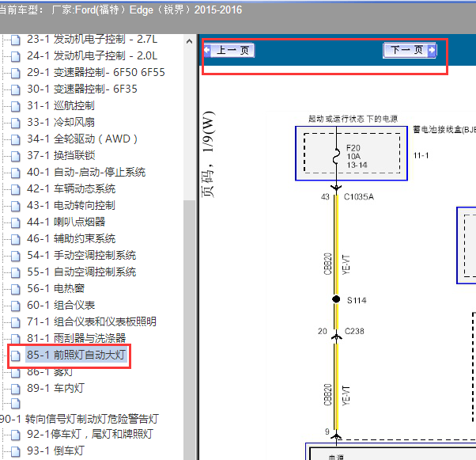
Task: Open 92-1停车灯，尾灯和牌照灯 diagram
Action: coord(90,434)
